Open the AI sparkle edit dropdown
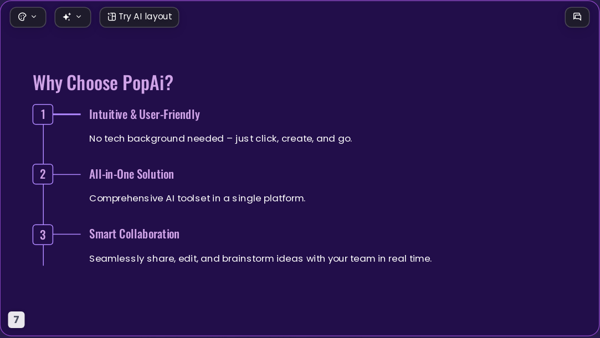 coord(73,17)
